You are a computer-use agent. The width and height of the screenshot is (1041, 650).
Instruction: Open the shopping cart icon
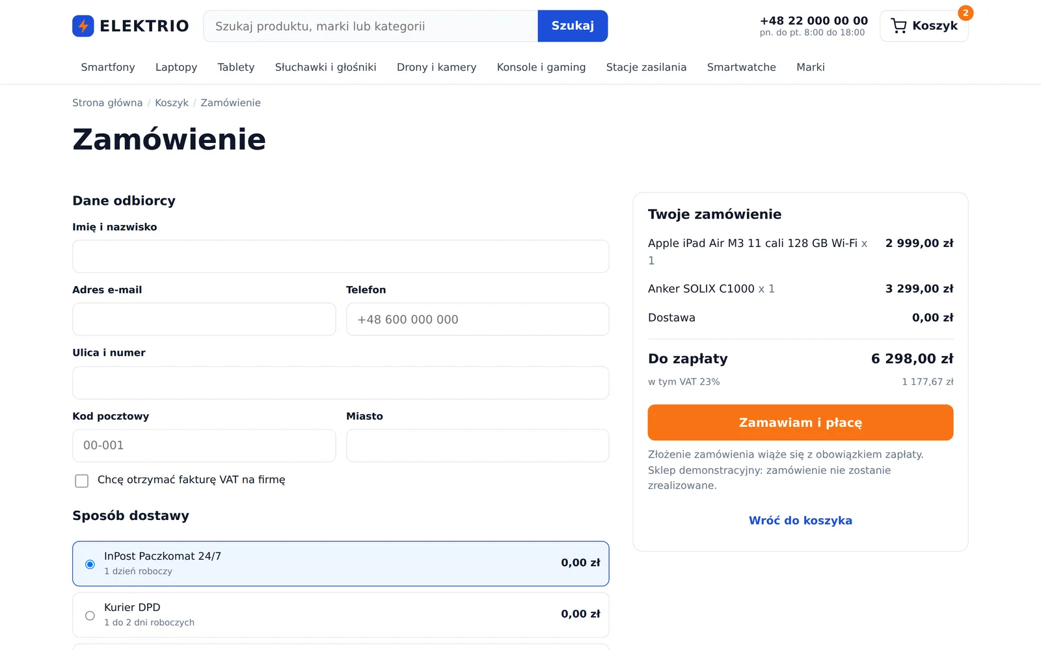pos(899,26)
